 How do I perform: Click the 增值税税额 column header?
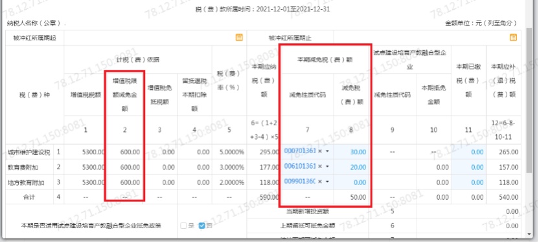click(x=86, y=95)
